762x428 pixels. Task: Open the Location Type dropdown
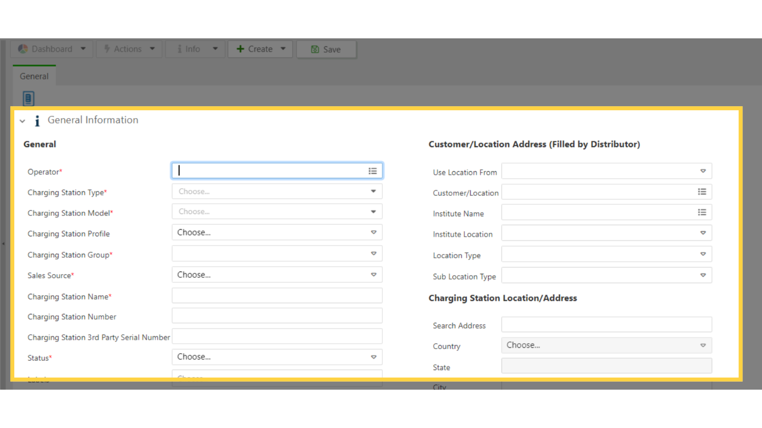[x=606, y=254]
